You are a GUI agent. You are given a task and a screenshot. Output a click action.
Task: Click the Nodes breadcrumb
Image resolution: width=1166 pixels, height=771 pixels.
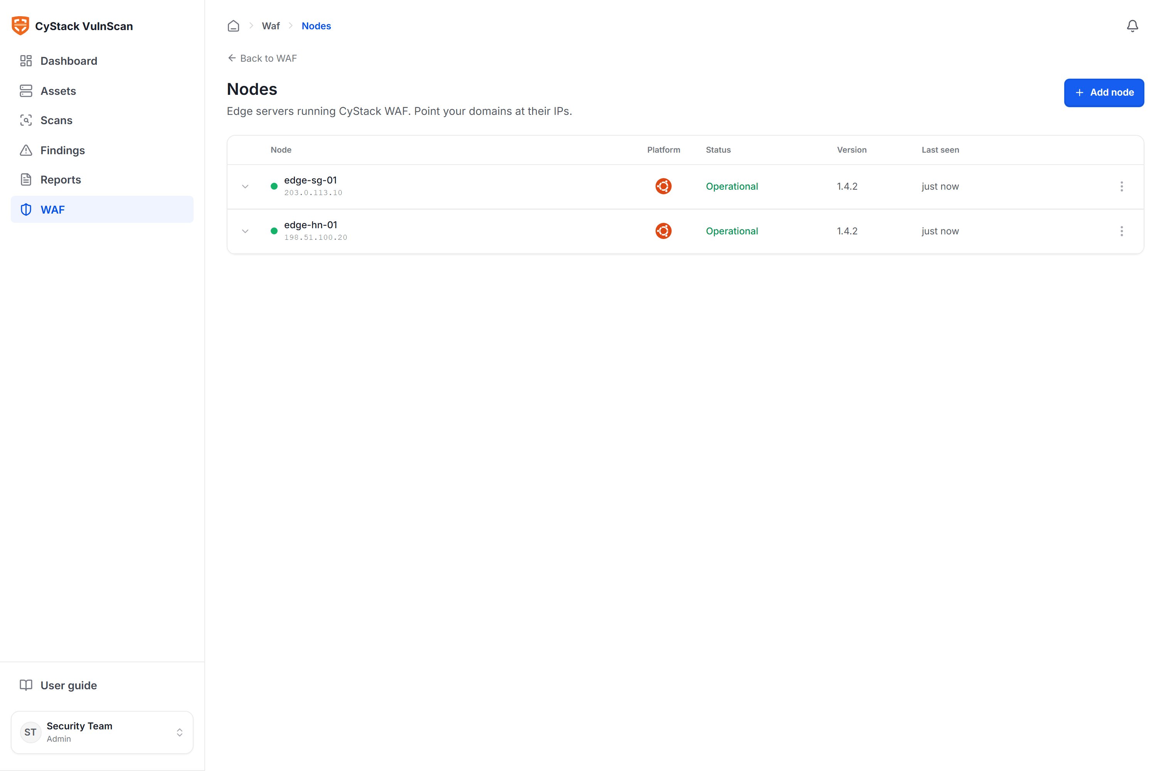tap(316, 26)
